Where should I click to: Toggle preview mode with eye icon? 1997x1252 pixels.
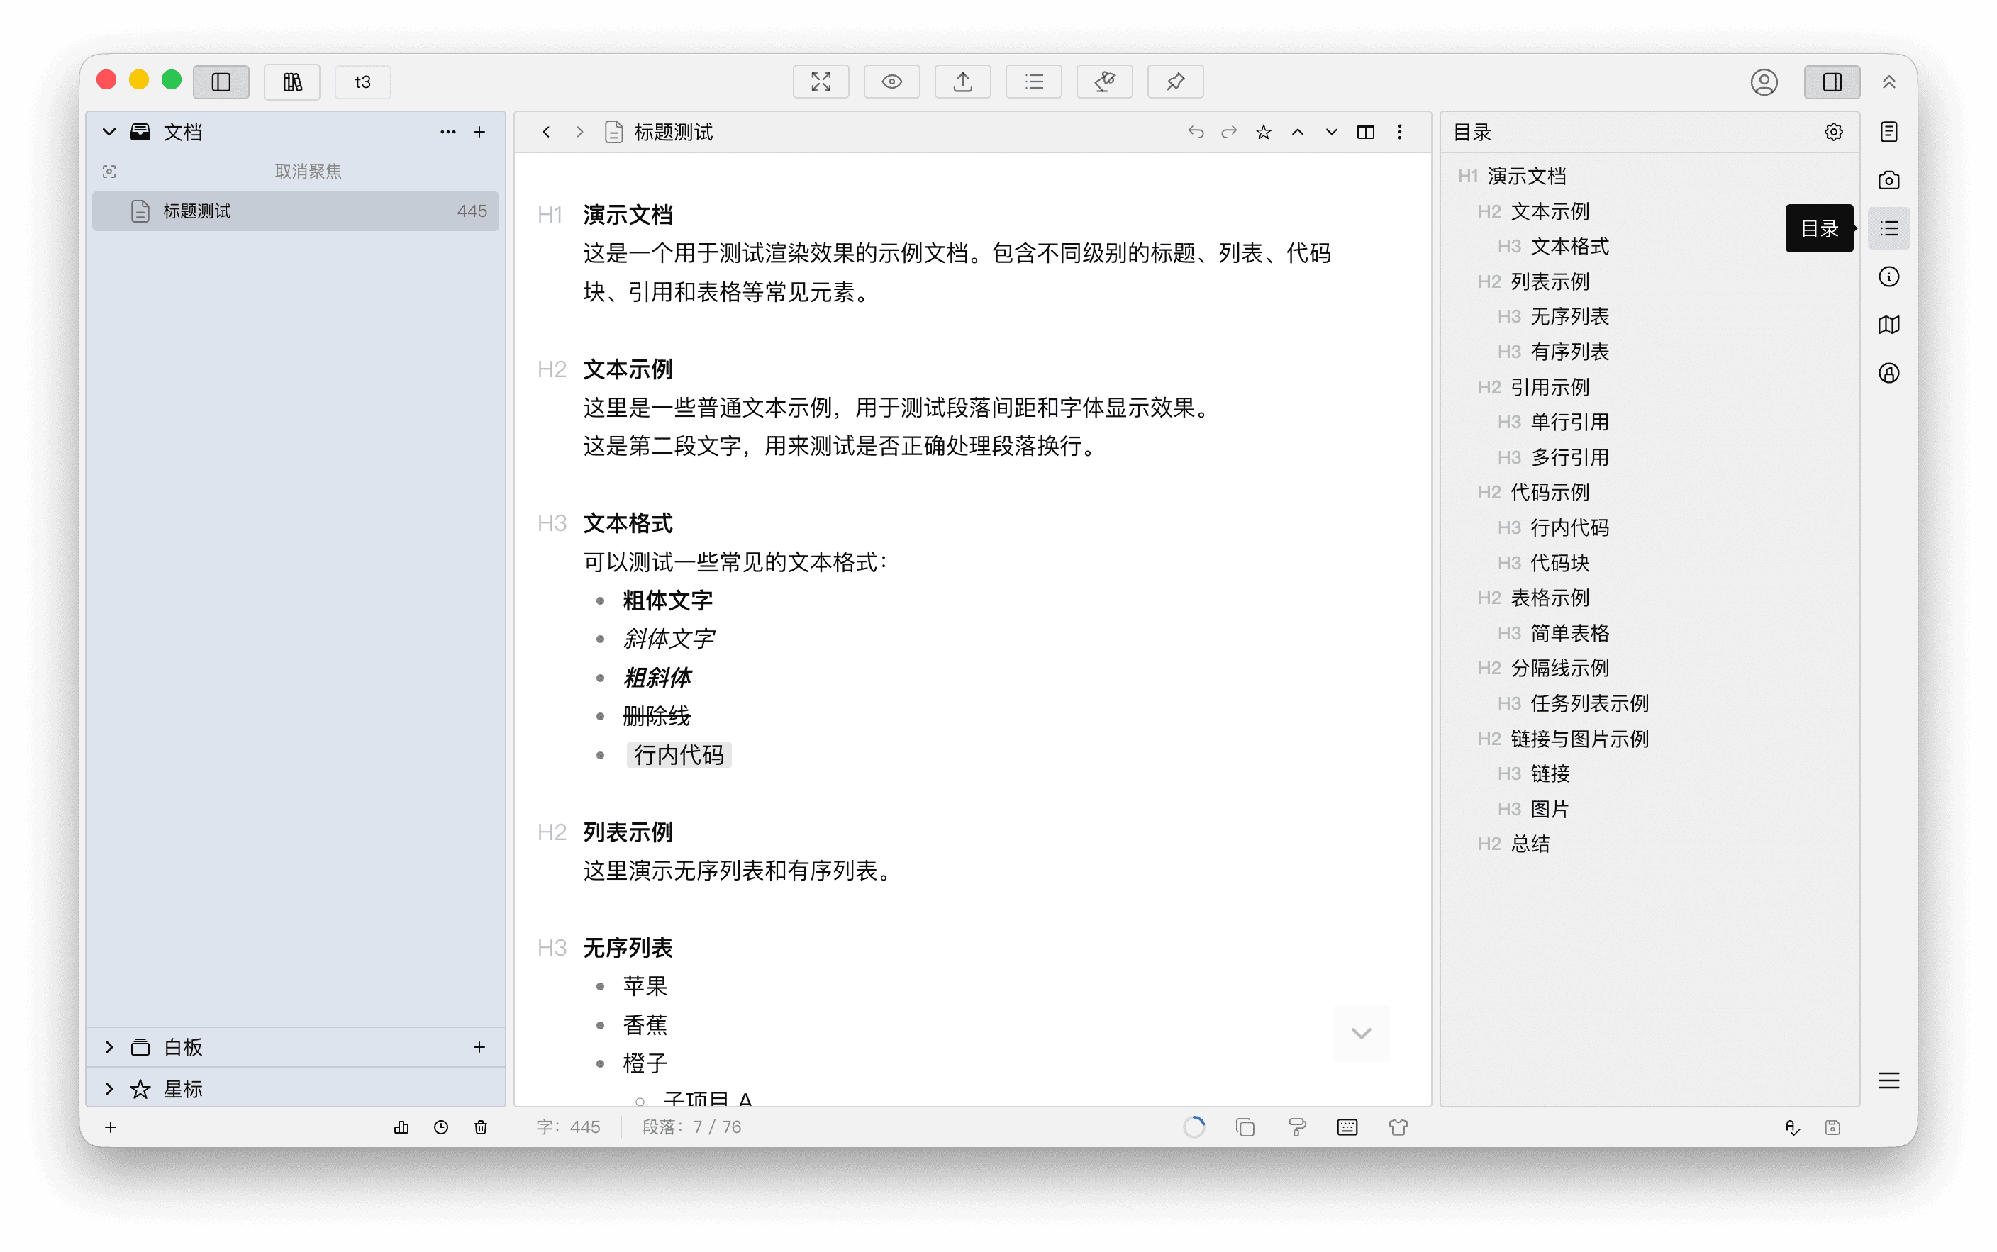[x=891, y=82]
